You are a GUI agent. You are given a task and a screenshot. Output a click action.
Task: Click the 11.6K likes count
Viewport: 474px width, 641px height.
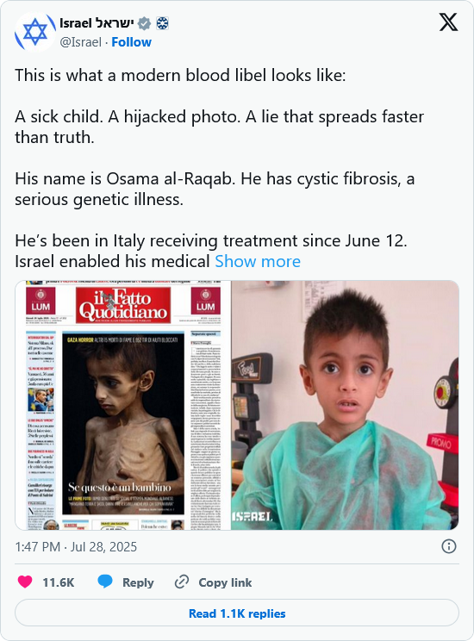pos(59,582)
